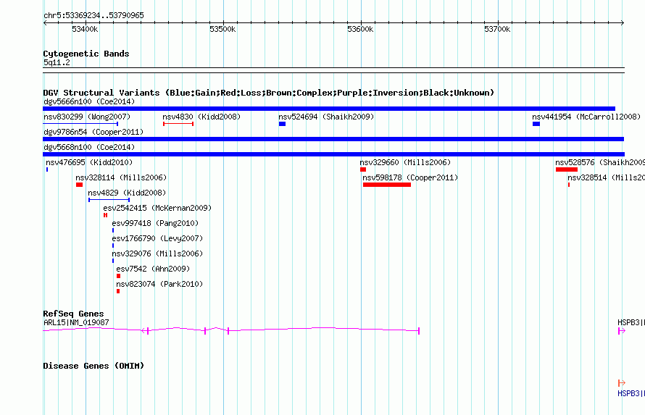The height and width of the screenshot is (415, 645).
Task: Select the Disease Genes (OMIM) track title
Action: (x=93, y=366)
